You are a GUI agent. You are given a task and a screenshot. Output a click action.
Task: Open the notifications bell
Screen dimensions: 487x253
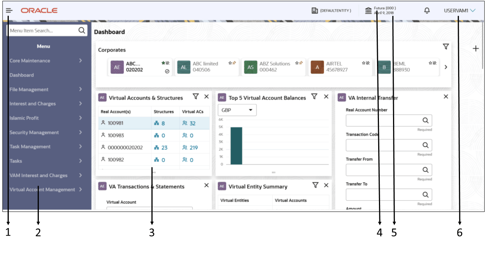(427, 11)
